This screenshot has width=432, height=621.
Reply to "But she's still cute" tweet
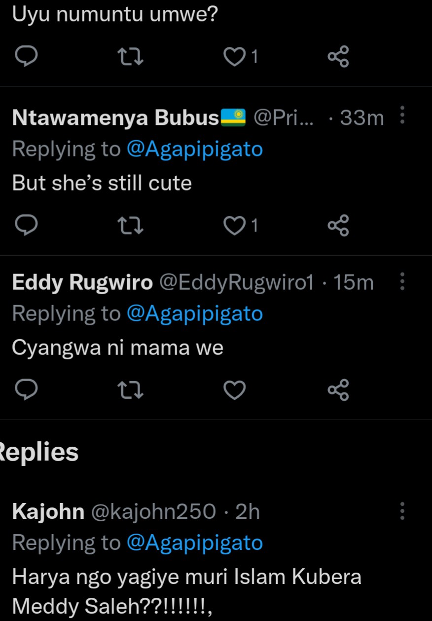25,226
